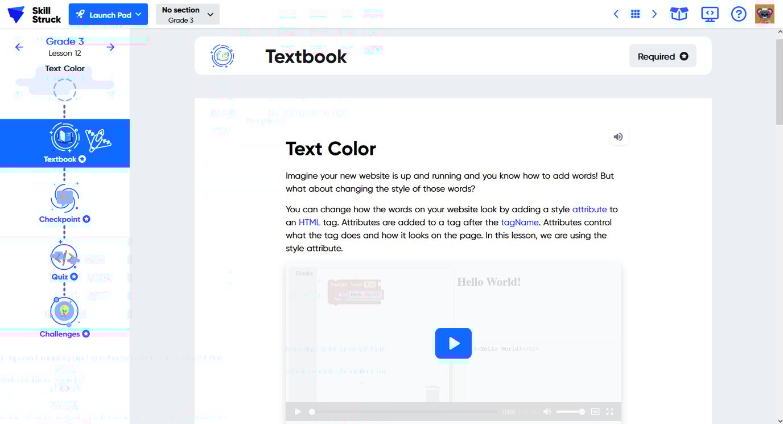
Task: Click the Skill Struck logo
Action: pos(34,15)
